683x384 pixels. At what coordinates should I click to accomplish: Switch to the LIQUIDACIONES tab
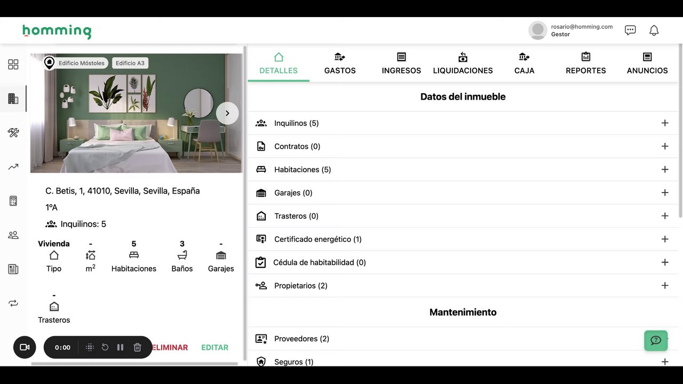[463, 64]
